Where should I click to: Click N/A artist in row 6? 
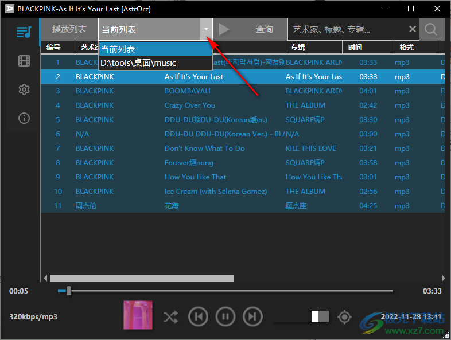[x=82, y=134]
